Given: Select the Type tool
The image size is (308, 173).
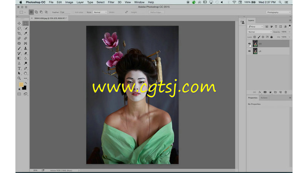Looking at the screenshot, I should click(x=19, y=68).
